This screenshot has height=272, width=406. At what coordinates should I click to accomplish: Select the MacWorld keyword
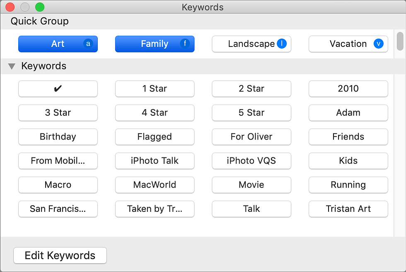[x=155, y=185]
